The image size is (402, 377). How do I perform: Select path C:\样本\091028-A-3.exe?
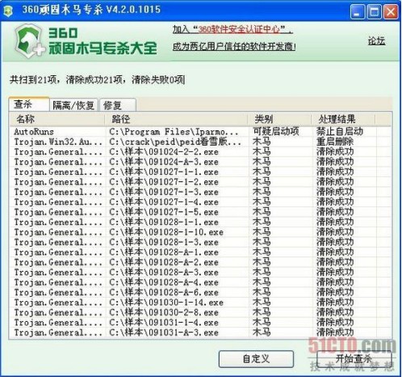coord(164,273)
